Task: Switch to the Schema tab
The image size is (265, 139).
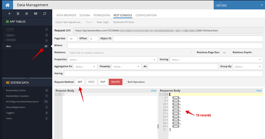Action: (x=84, y=15)
